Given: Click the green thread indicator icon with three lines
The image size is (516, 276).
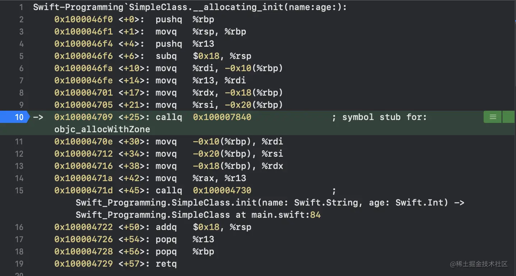Looking at the screenshot, I should pyautogui.click(x=493, y=117).
